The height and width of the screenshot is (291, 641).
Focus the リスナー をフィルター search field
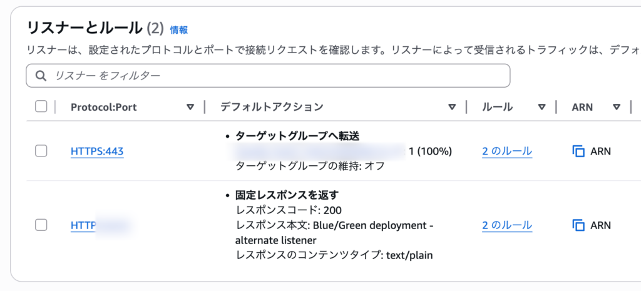[x=275, y=76]
